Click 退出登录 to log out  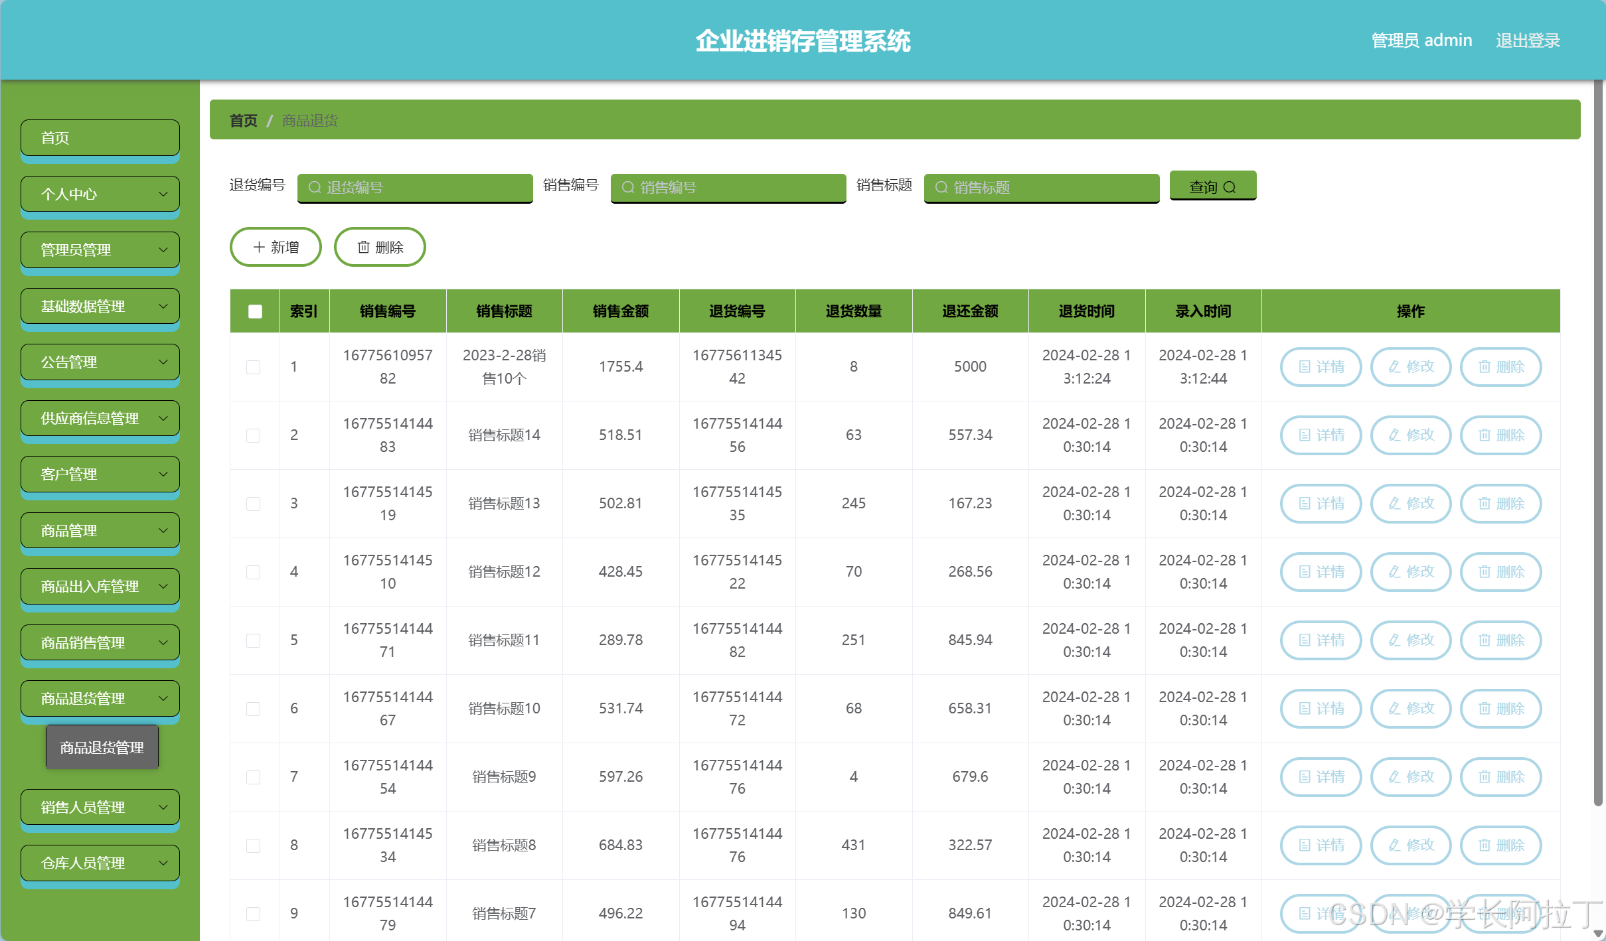click(1528, 40)
